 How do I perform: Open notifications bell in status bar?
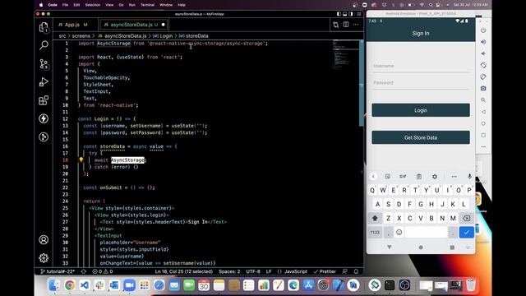[356, 271]
